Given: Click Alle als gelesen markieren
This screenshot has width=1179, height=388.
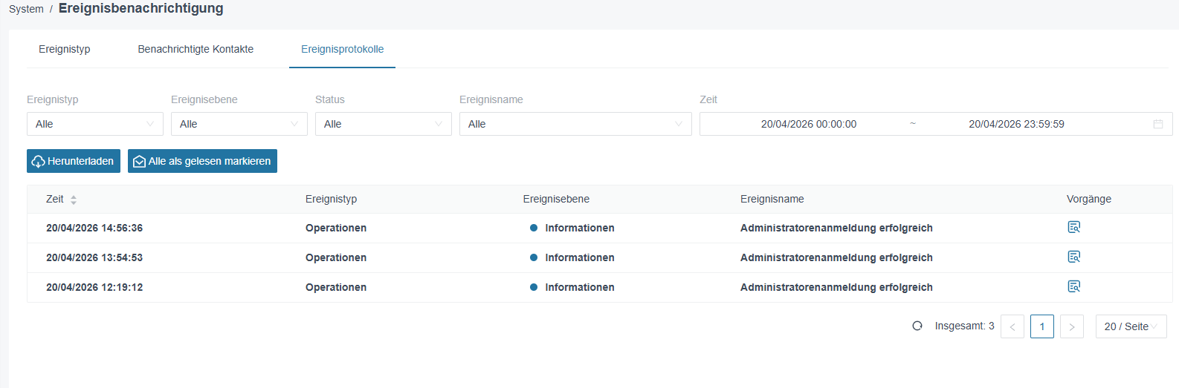Looking at the screenshot, I should coord(202,161).
